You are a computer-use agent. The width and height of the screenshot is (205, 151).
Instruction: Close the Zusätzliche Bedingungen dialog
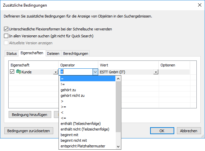coord(199,5)
